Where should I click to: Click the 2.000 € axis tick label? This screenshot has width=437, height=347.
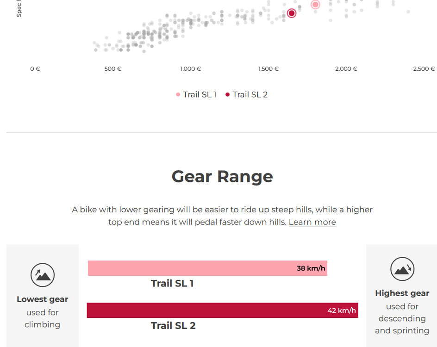tap(346, 69)
